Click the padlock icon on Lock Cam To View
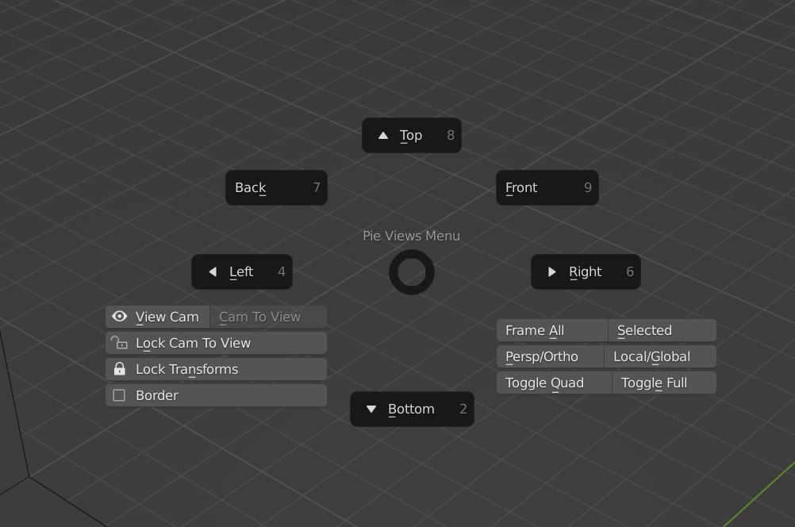 [x=120, y=343]
